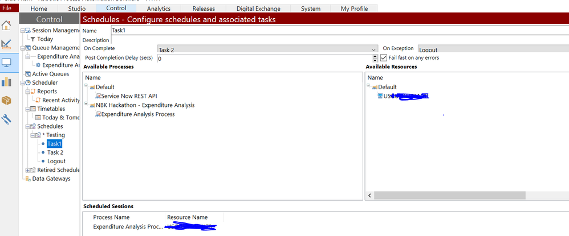Image resolution: width=569 pixels, height=236 pixels.
Task: Open the System tools wrench sidebar icon
Action: (x=6, y=119)
